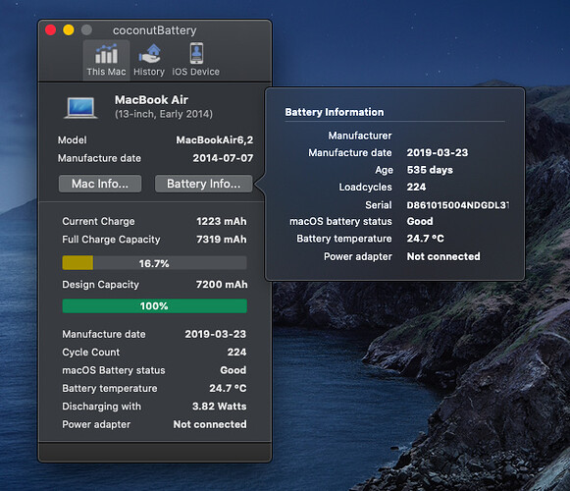Open the History toolbar icon
570x491 pixels.
[x=149, y=54]
